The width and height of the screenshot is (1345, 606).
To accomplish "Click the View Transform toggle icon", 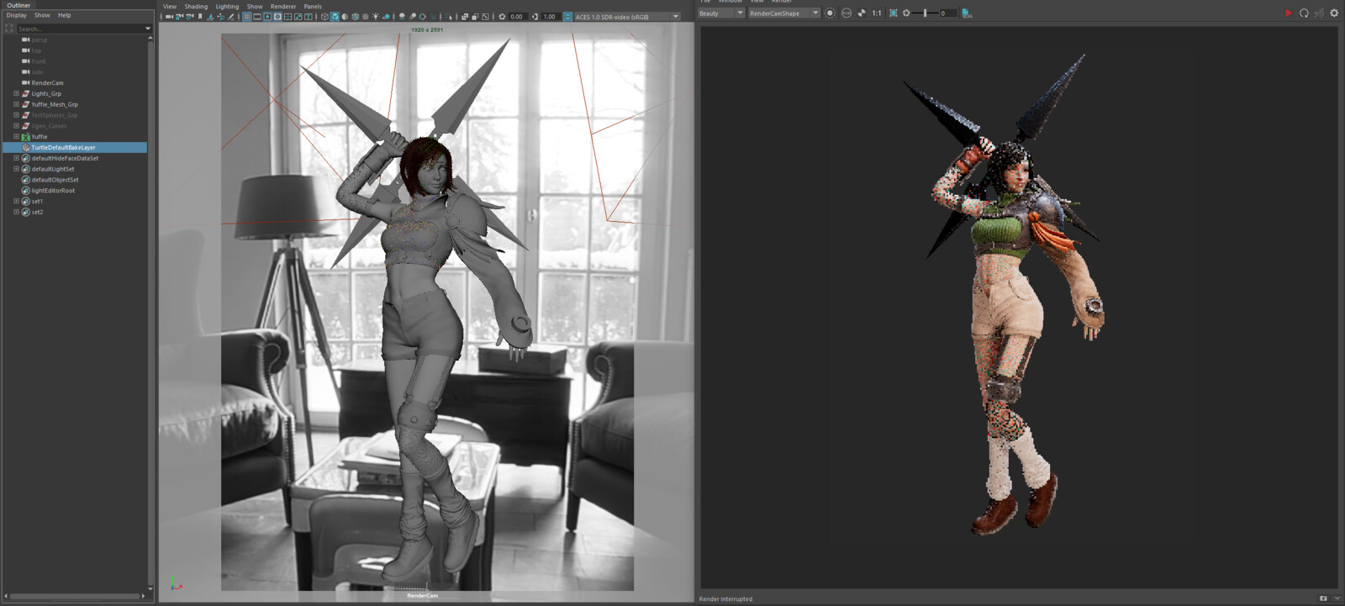I will (x=567, y=17).
